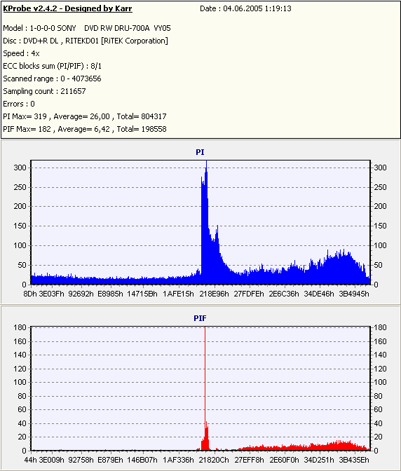Click the 3B4945h label on PI axis
The width and height of the screenshot is (401, 471).
coord(354,294)
